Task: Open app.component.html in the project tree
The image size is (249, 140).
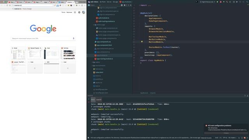Action: pos(104,45)
